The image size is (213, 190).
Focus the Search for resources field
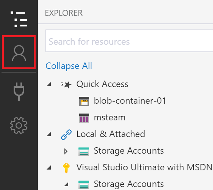pyautogui.click(x=129, y=41)
